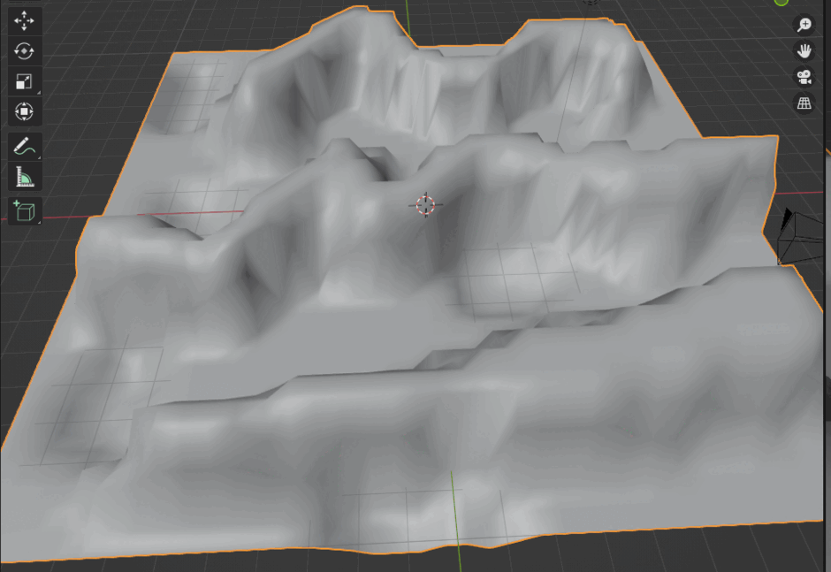
Task: Toggle perspective/orthographic grid icon
Action: point(804,103)
